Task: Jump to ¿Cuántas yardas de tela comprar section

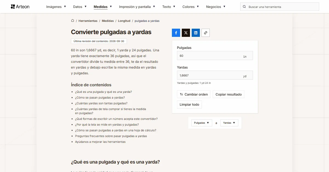Action: click(110, 111)
